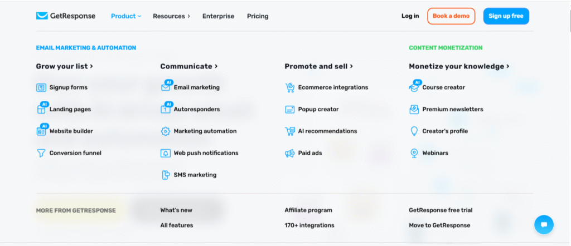
Task: Click the Marketing automation gear icon
Action: pos(165,131)
